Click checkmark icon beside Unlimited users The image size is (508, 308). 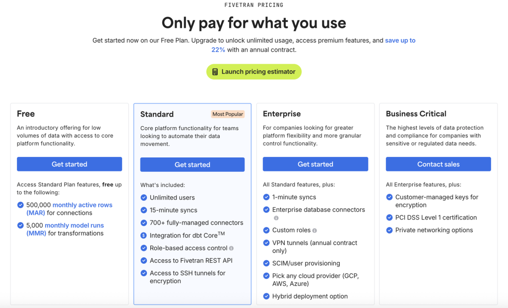tap(144, 198)
